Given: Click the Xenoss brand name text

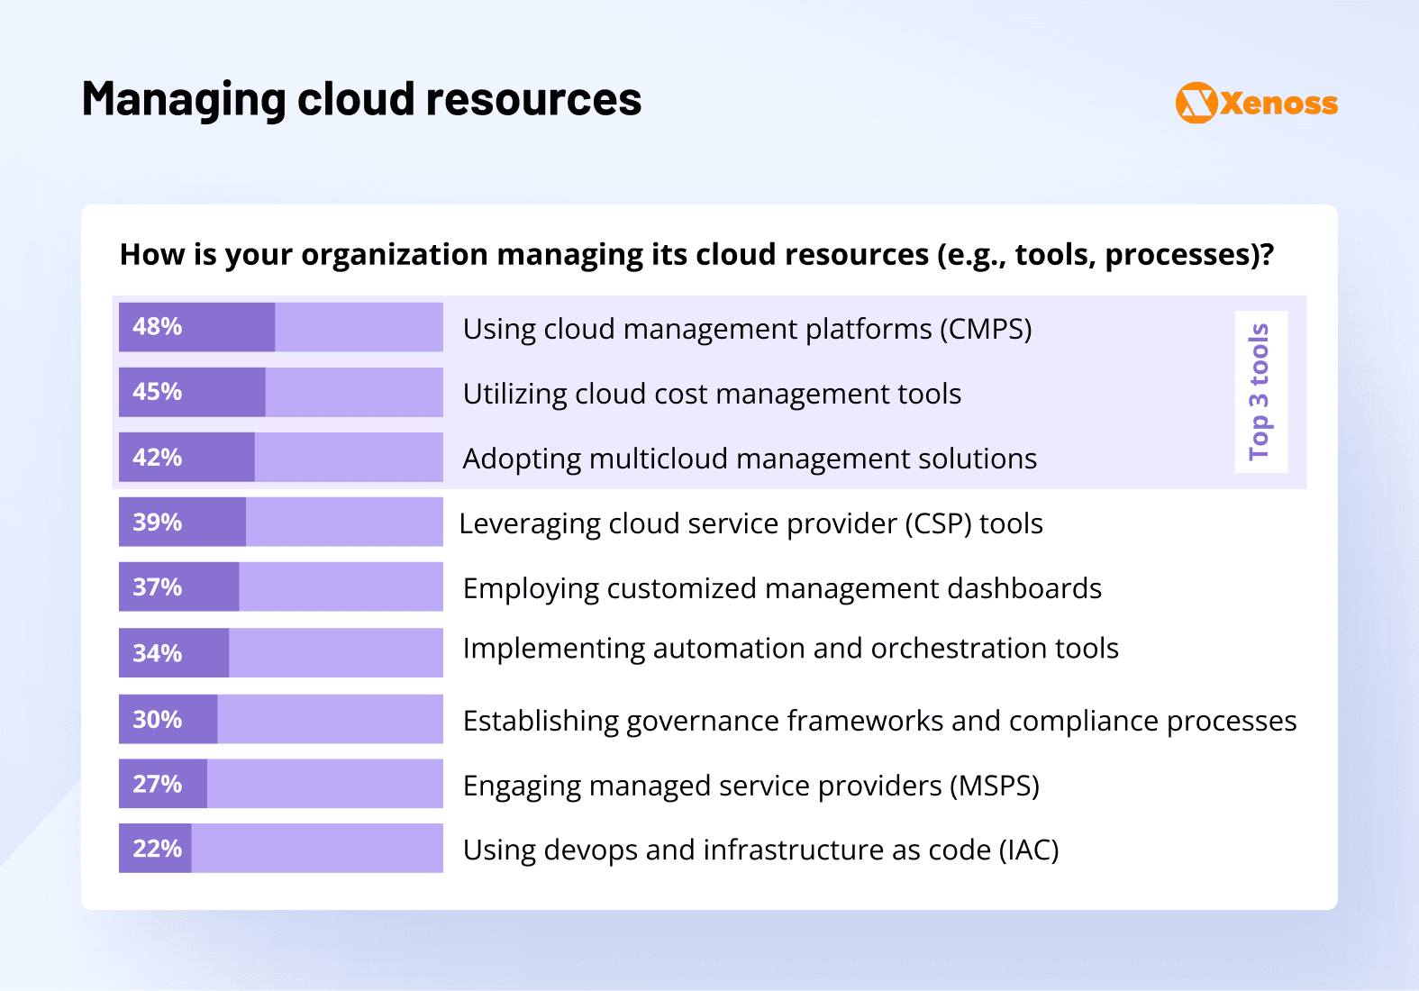Looking at the screenshot, I should 1278,104.
